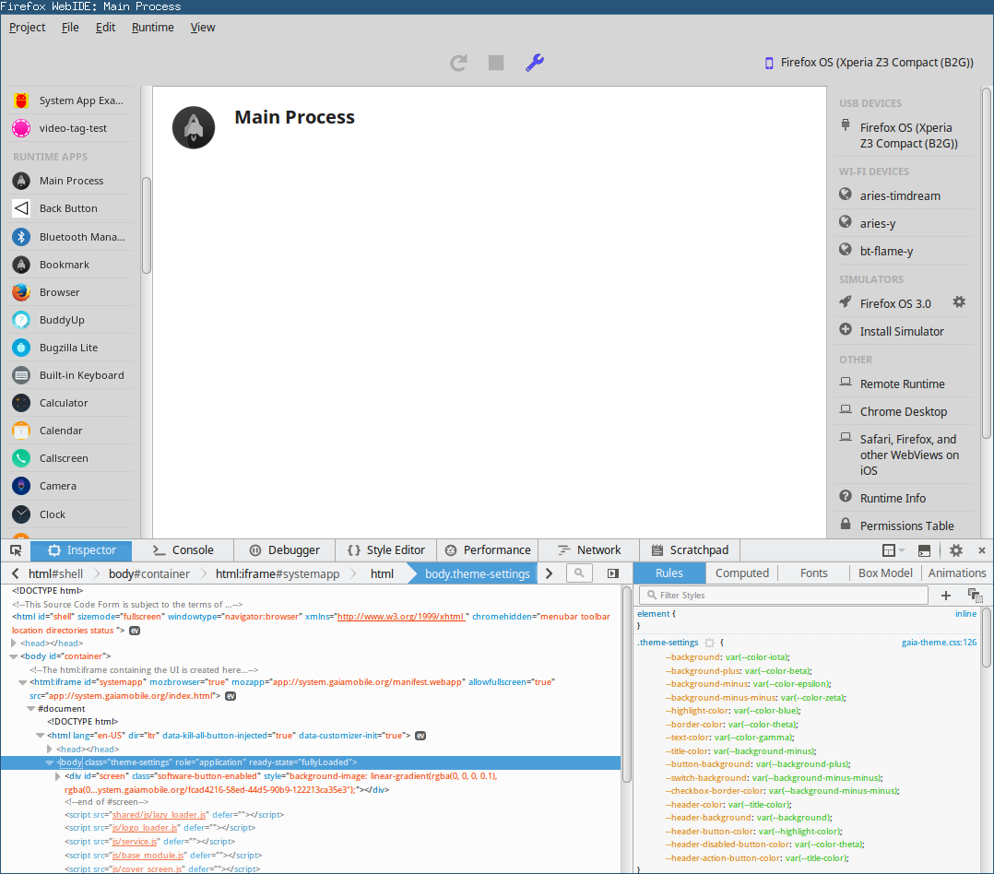The width and height of the screenshot is (994, 874).
Task: Open the Scratchpad tab
Action: coord(690,550)
